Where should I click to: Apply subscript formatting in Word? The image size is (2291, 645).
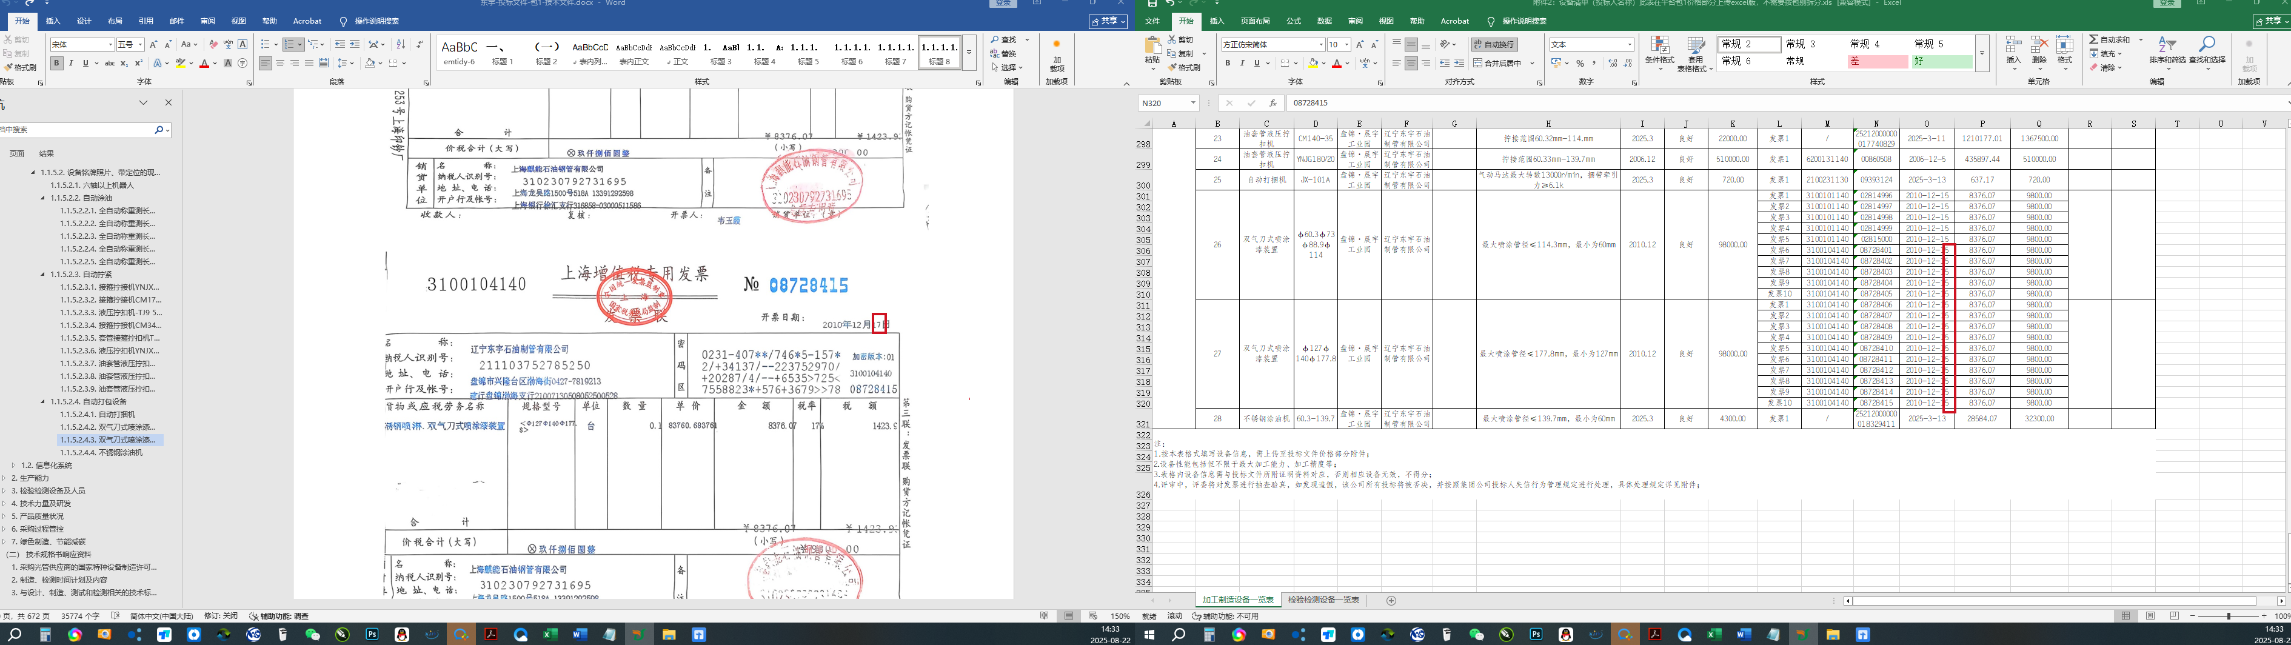point(124,63)
